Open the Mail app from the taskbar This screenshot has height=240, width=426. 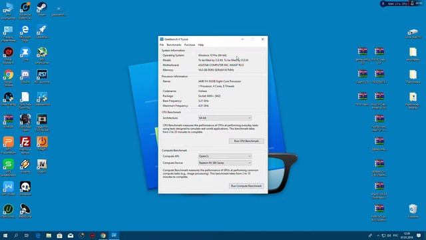71,235
